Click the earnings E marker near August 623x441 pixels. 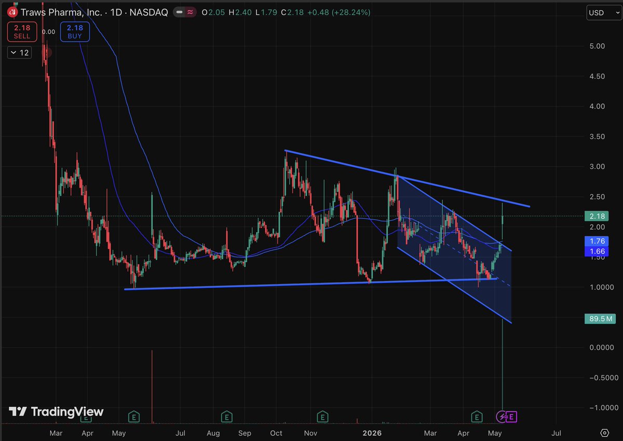pyautogui.click(x=226, y=416)
